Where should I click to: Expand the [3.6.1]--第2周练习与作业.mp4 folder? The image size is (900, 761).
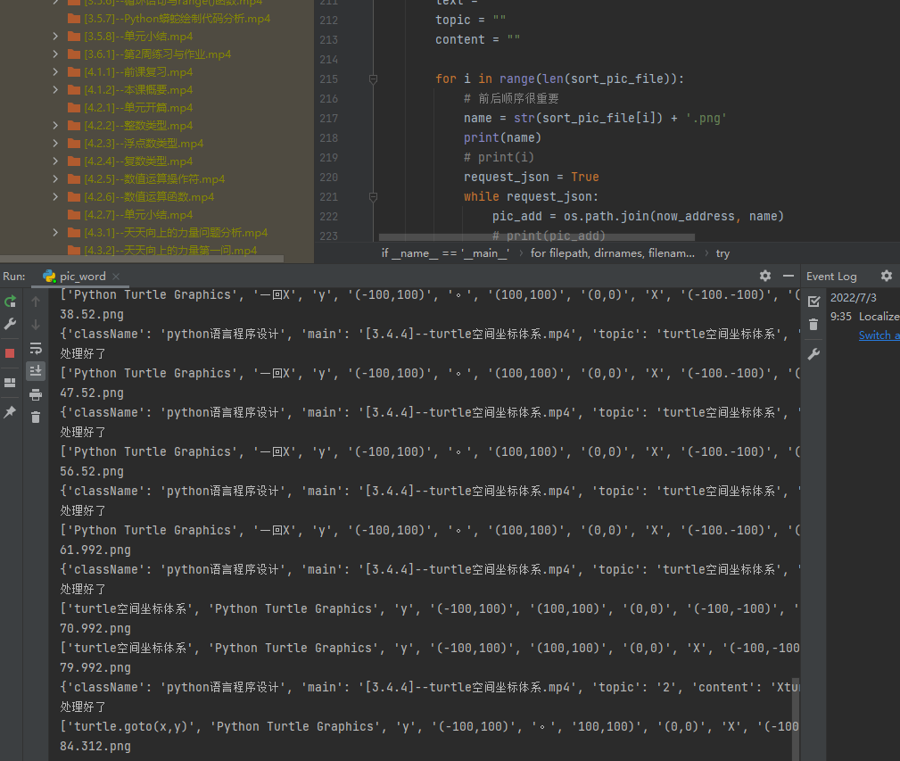click(55, 54)
